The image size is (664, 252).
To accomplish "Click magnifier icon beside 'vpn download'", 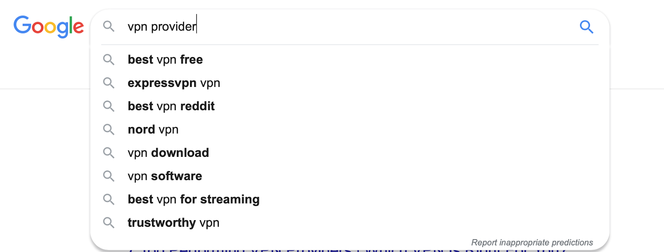I will (109, 153).
